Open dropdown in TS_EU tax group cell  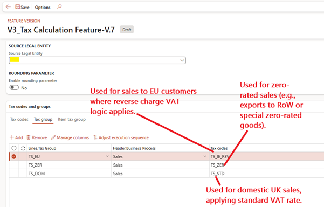click(x=107, y=156)
